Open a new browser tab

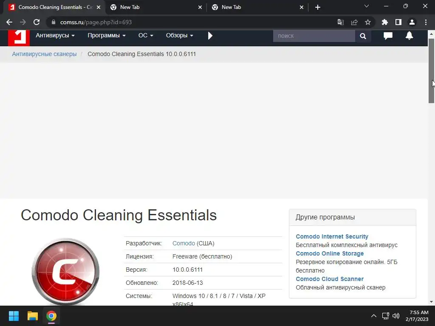(318, 7)
